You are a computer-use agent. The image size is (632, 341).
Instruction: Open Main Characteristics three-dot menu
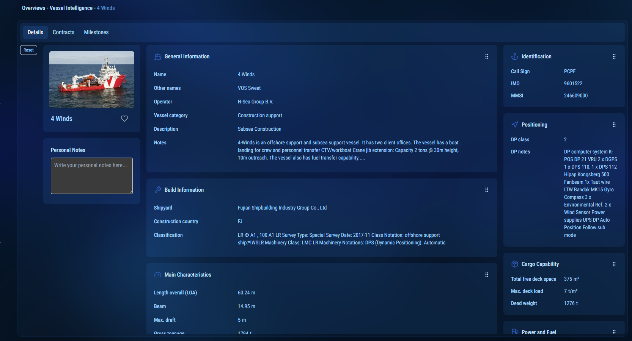click(x=487, y=275)
